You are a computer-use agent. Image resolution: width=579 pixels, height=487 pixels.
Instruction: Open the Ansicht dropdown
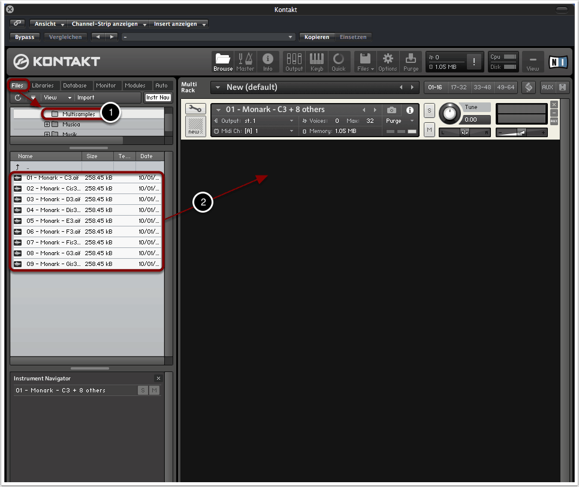coord(49,24)
